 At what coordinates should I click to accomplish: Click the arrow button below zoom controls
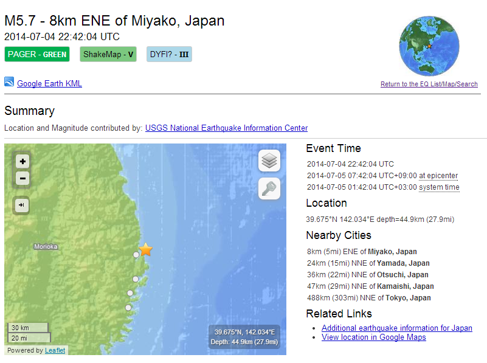click(x=22, y=206)
